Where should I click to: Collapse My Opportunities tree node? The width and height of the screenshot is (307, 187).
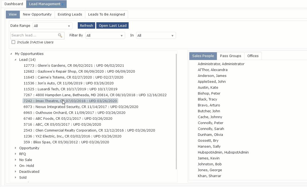click(11, 54)
